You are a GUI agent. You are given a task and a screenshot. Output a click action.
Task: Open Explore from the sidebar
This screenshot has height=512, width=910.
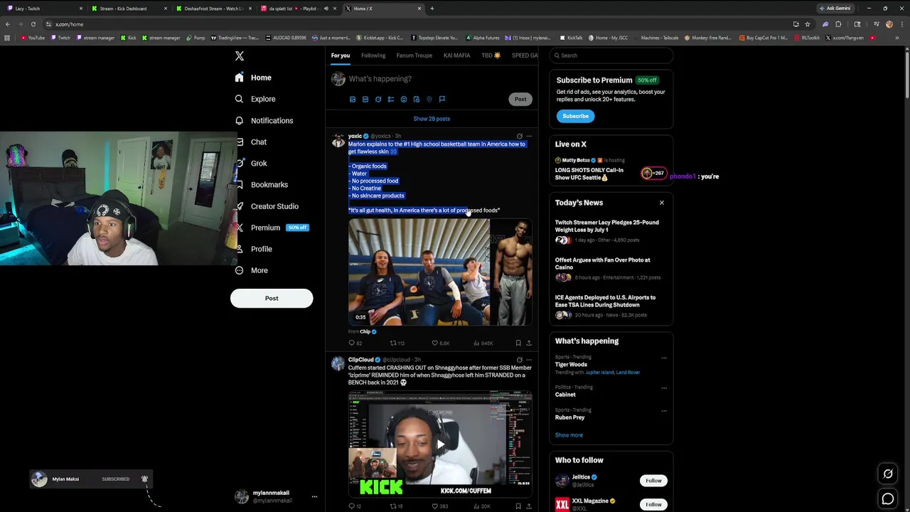(x=255, y=99)
